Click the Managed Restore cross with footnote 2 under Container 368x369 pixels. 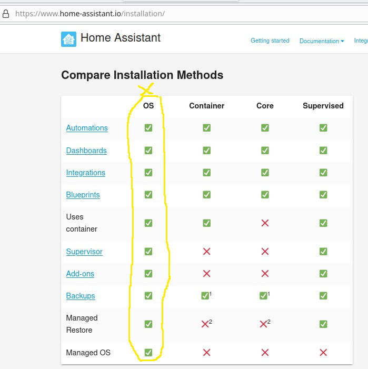(205, 324)
